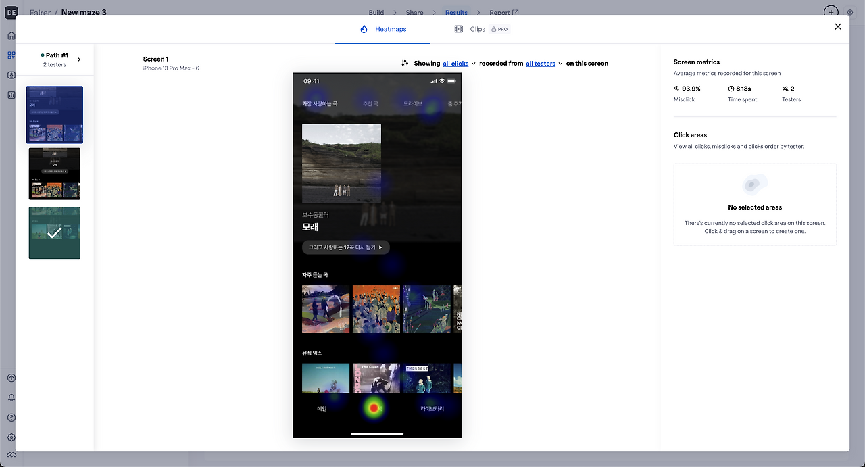
Task: Select the first screen thumbnail
Action: tap(55, 114)
